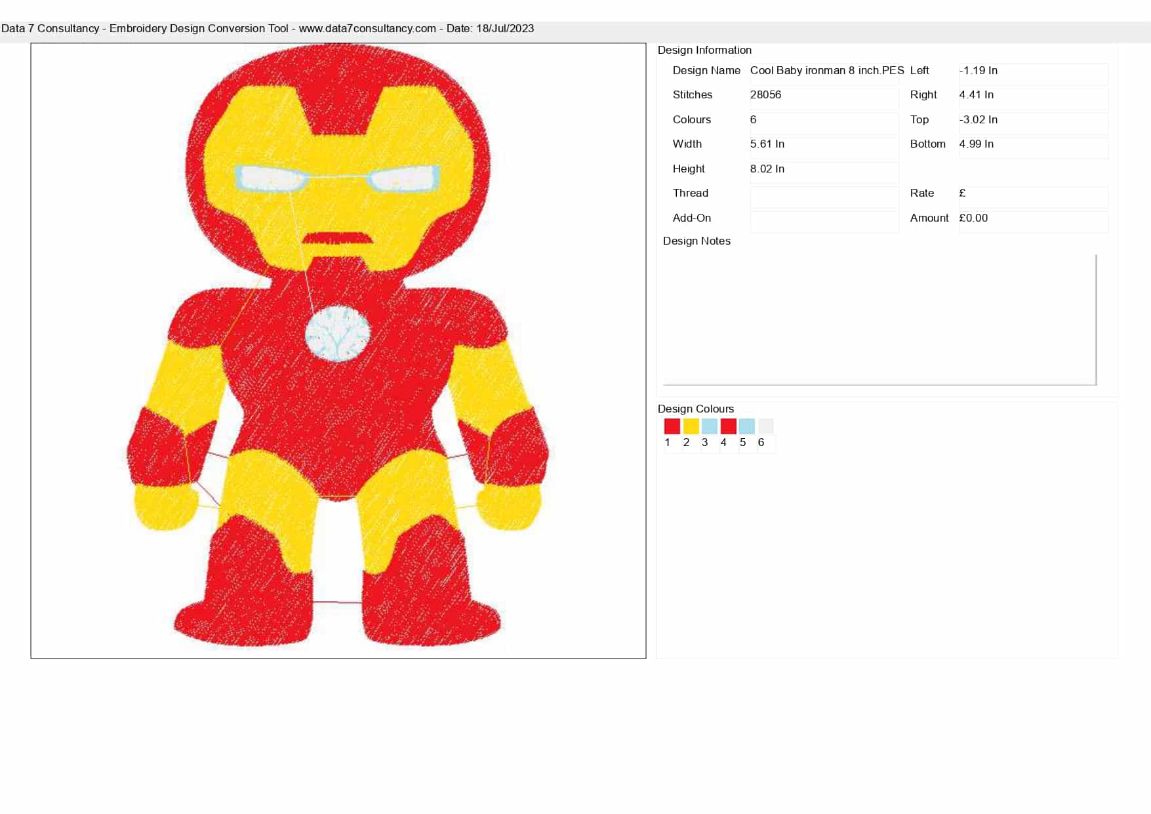Viewport: 1151px width, 814px height.
Task: Click the Top field showing -3.02 In
Action: pyautogui.click(x=1034, y=123)
